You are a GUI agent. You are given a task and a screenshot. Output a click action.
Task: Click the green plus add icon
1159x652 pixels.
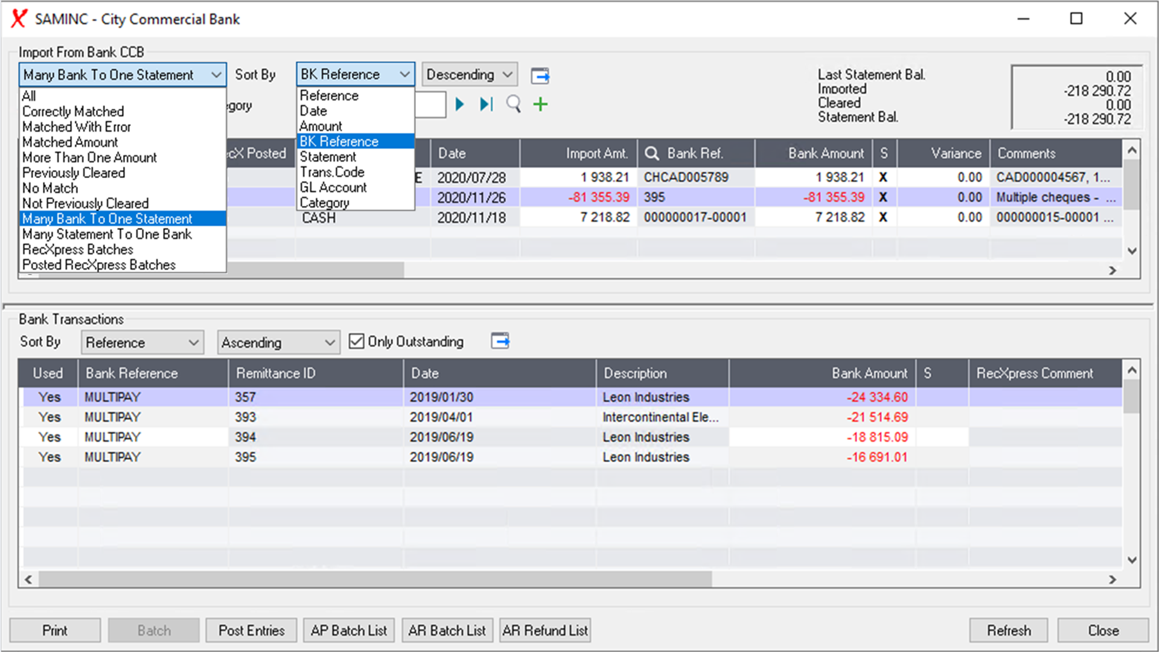(540, 104)
